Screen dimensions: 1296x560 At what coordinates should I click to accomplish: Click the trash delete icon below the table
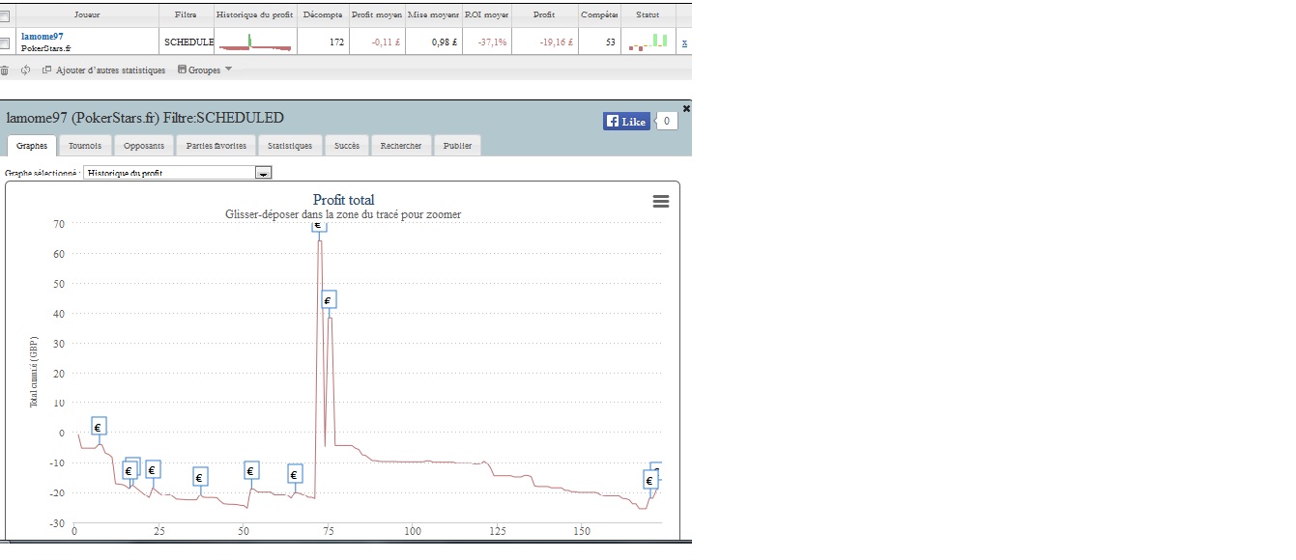pyautogui.click(x=5, y=70)
